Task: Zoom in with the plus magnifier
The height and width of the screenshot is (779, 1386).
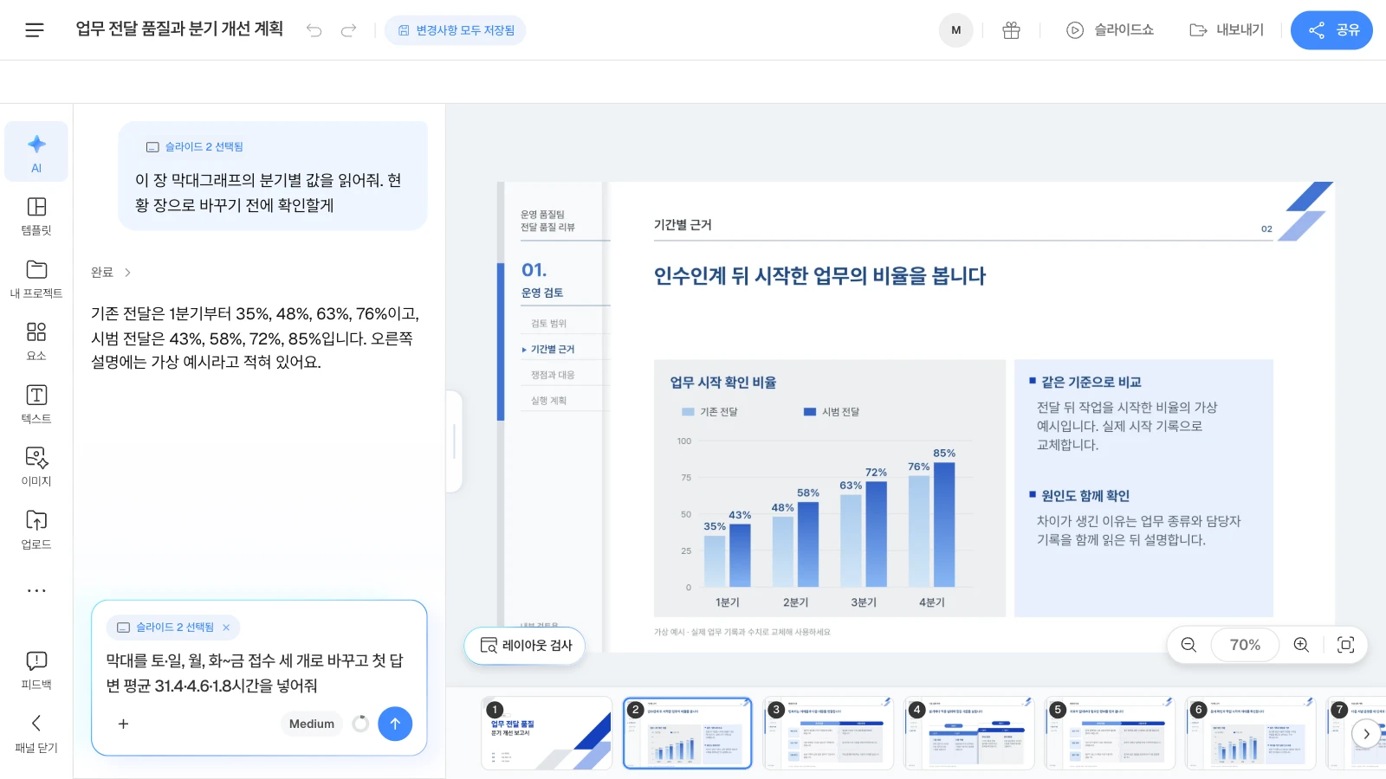Action: [1301, 645]
